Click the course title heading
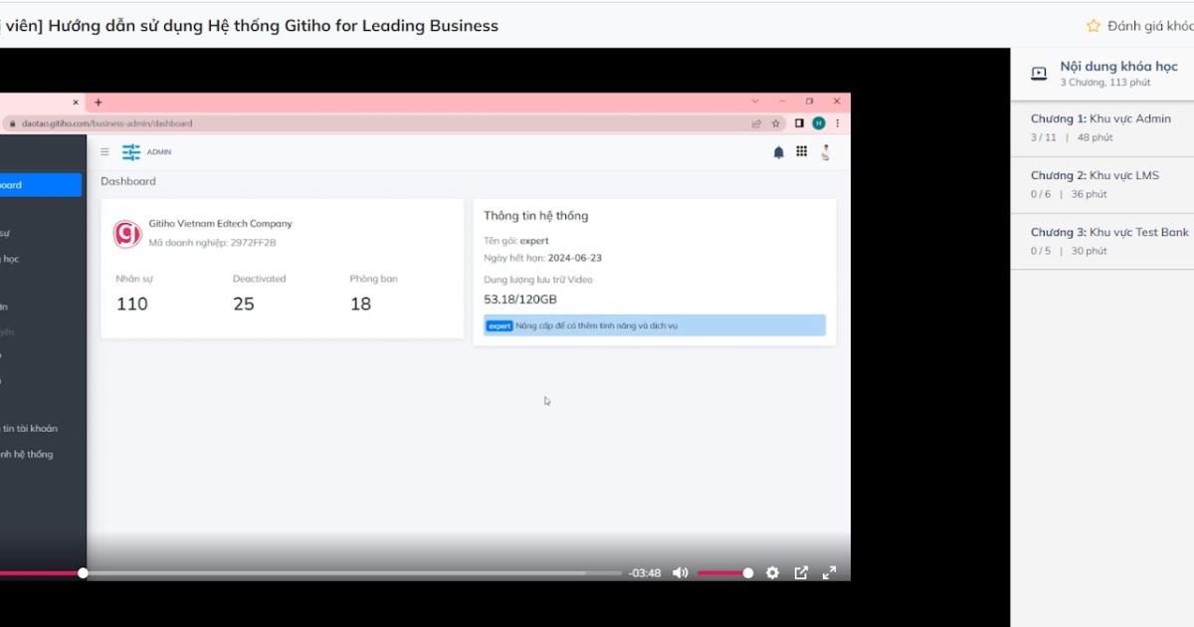This screenshot has width=1194, height=627. (249, 26)
